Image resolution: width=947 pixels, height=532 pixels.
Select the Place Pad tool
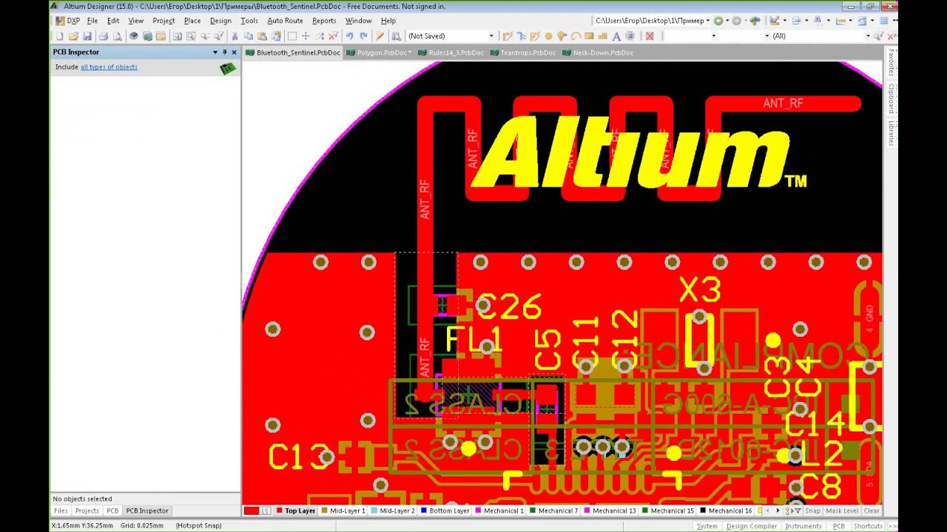[548, 35]
